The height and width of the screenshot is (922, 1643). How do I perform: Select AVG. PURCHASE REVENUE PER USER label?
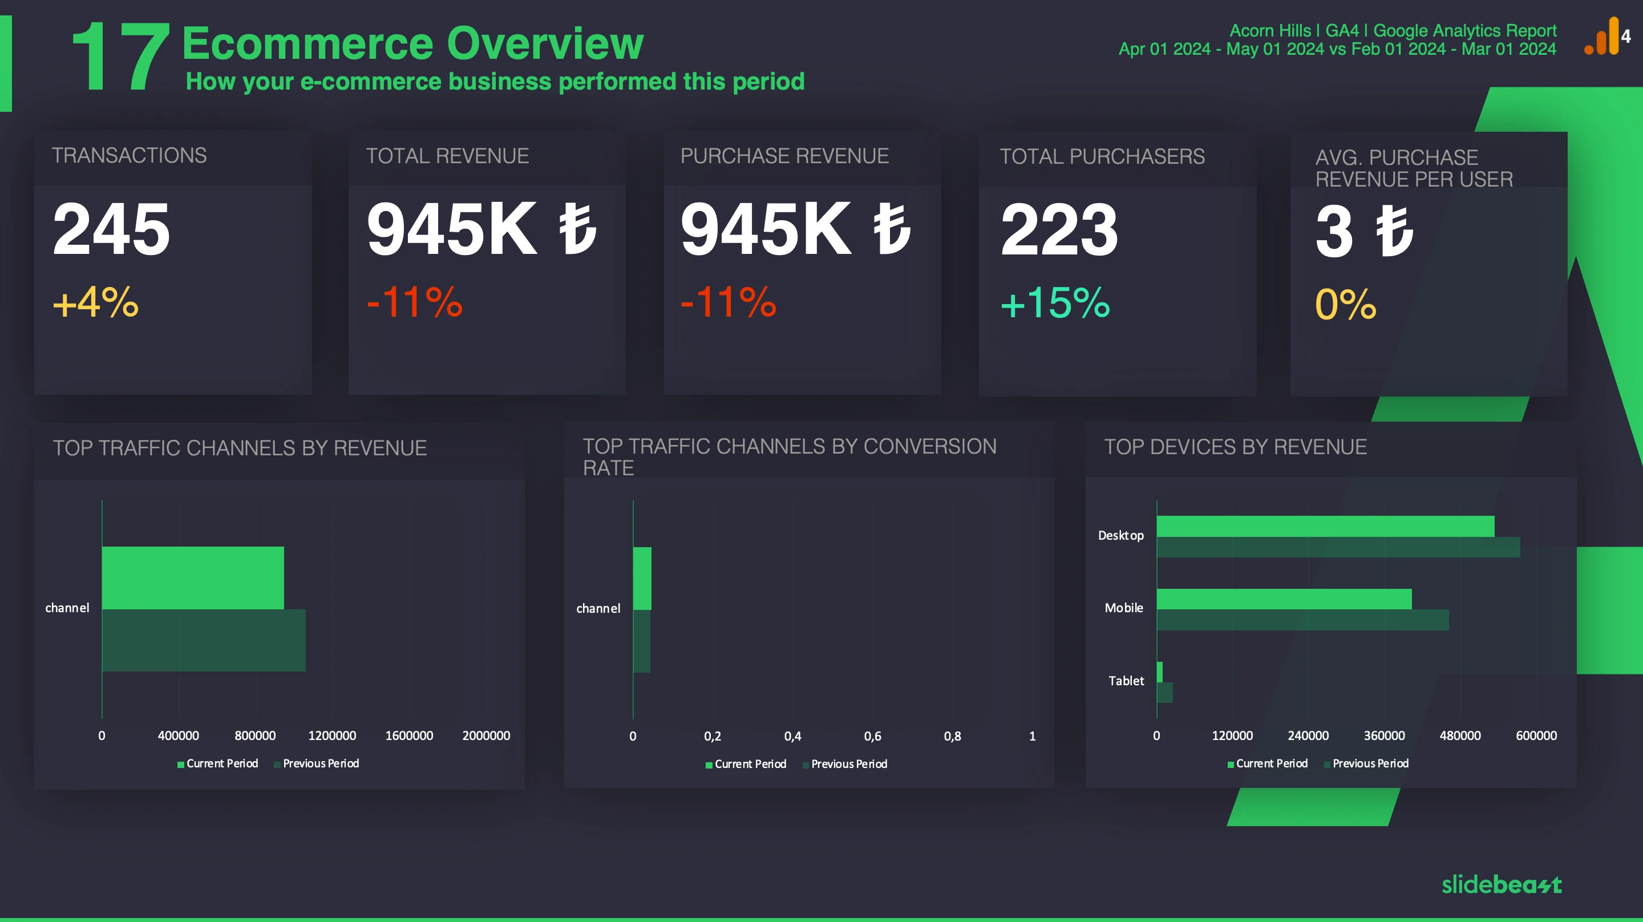(x=1414, y=168)
